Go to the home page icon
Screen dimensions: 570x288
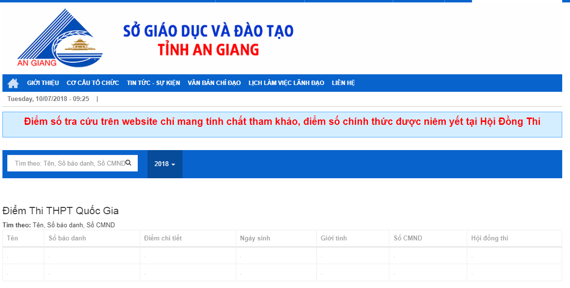13,83
